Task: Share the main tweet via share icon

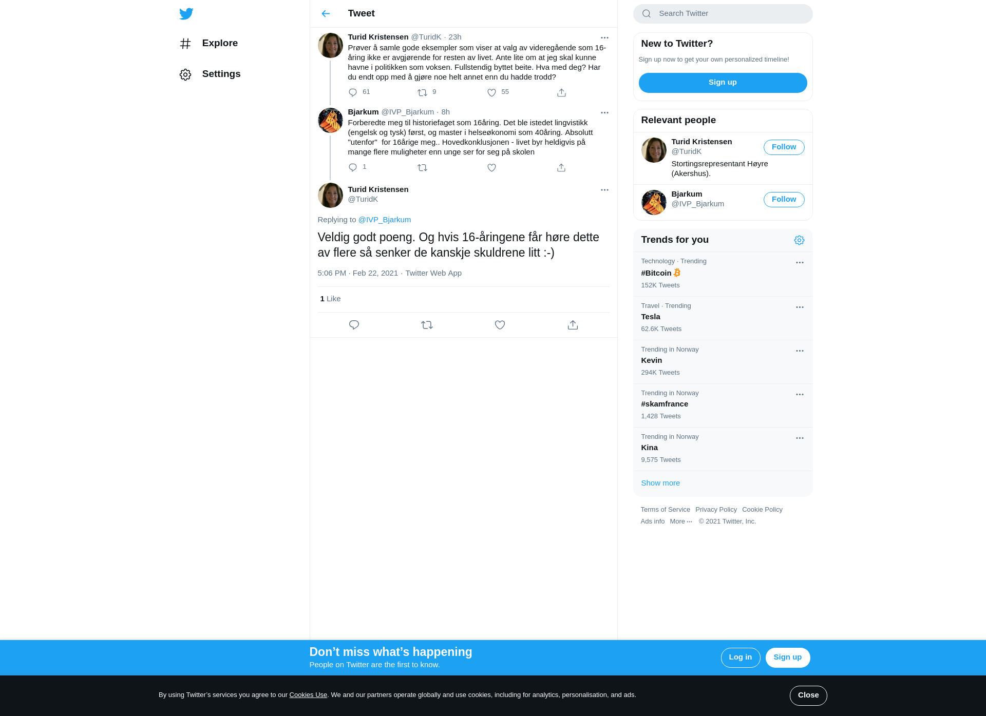Action: click(573, 325)
